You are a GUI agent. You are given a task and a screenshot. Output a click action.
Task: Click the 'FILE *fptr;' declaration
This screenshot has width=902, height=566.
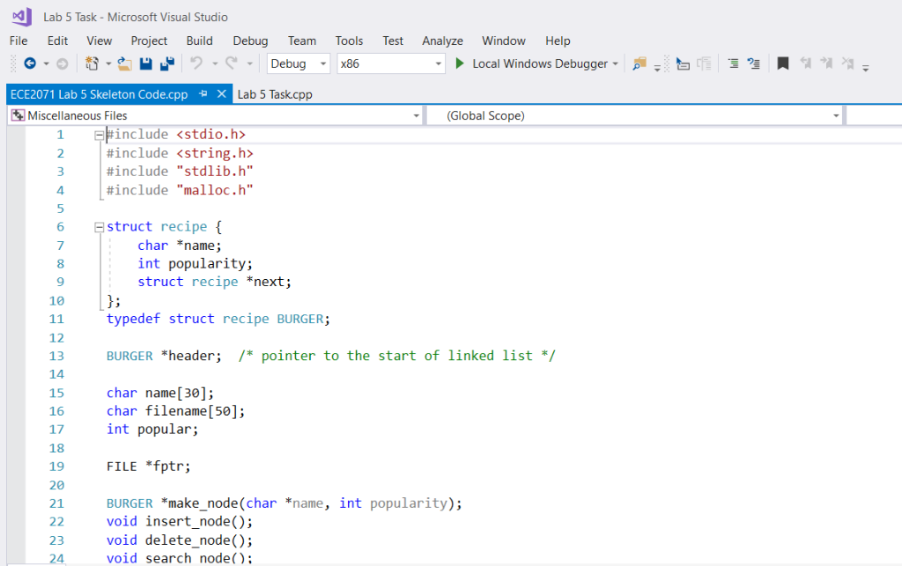[x=148, y=466]
